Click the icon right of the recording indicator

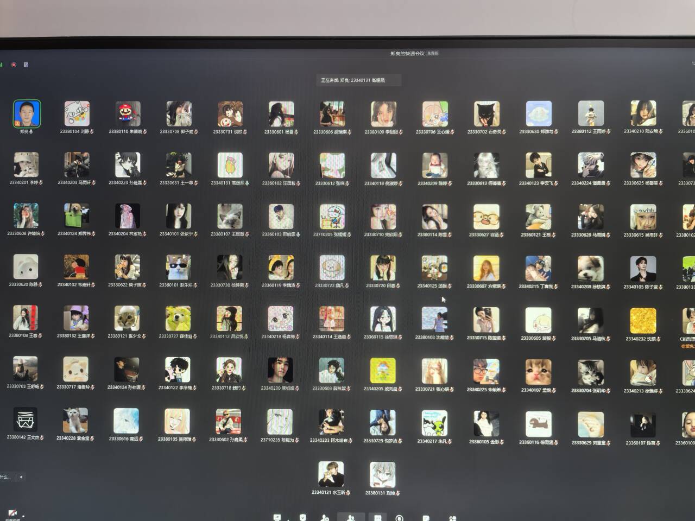click(x=26, y=65)
